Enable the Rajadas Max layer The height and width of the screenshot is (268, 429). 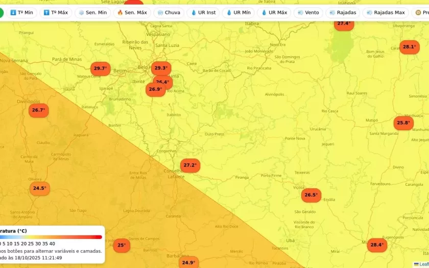point(385,12)
